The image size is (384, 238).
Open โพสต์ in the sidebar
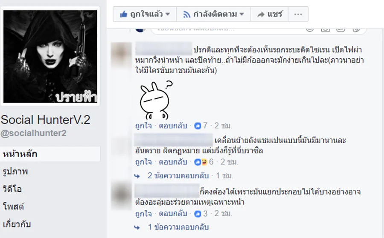point(14,206)
